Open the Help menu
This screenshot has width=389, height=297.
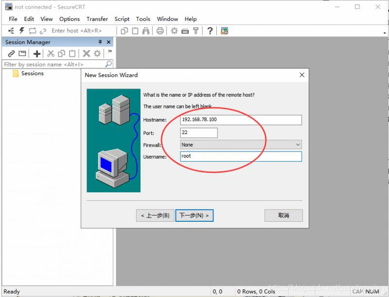click(191, 19)
